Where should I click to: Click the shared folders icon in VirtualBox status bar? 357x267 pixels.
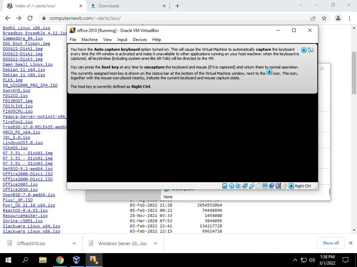258,186
